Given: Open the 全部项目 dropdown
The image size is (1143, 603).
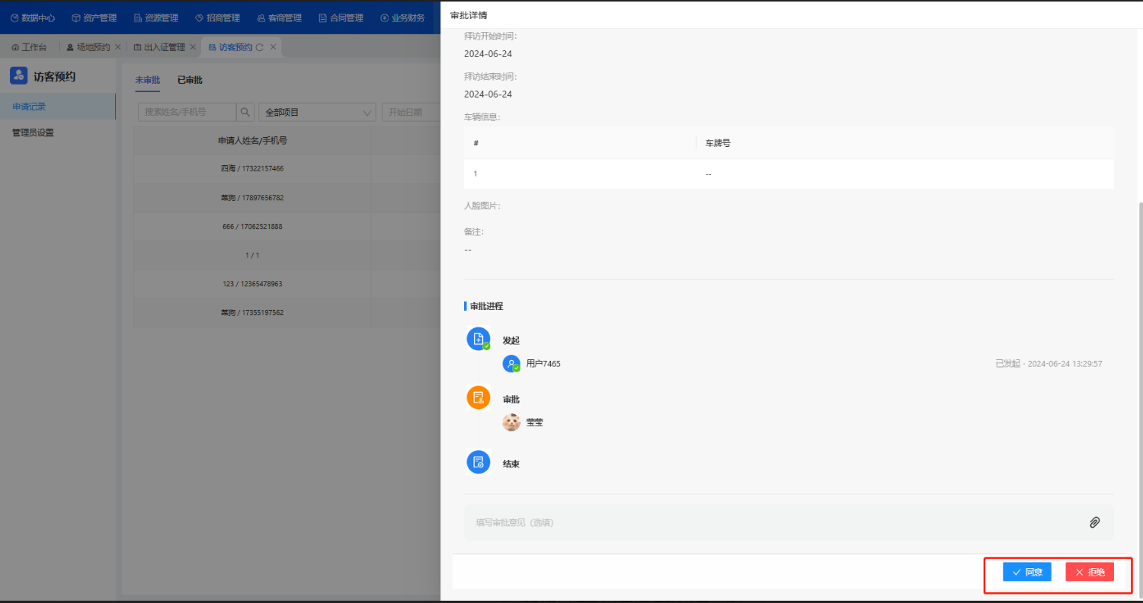Looking at the screenshot, I should point(317,112).
